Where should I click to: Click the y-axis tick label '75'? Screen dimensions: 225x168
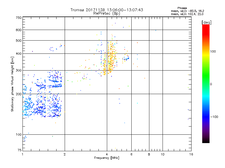(x=20, y=150)
